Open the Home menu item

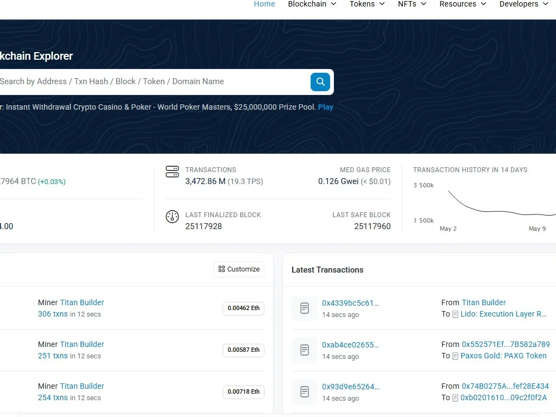[264, 4]
